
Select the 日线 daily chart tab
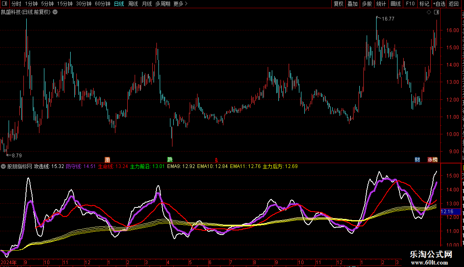click(119, 4)
